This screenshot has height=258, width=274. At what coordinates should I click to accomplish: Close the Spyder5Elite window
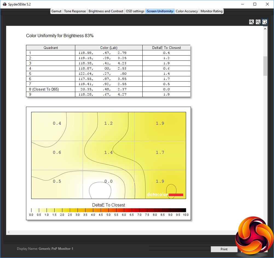coord(267,4)
